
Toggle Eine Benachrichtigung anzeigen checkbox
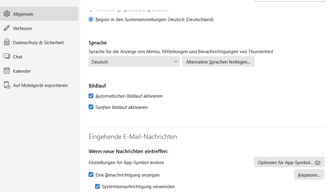click(91, 175)
